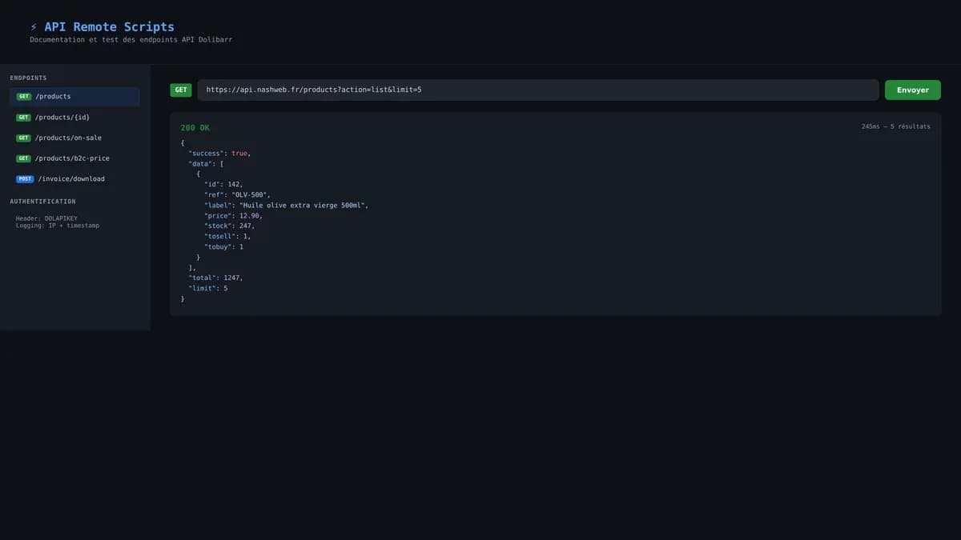Click the GET badge beside /products/on-sale
961x540 pixels.
coord(22,137)
